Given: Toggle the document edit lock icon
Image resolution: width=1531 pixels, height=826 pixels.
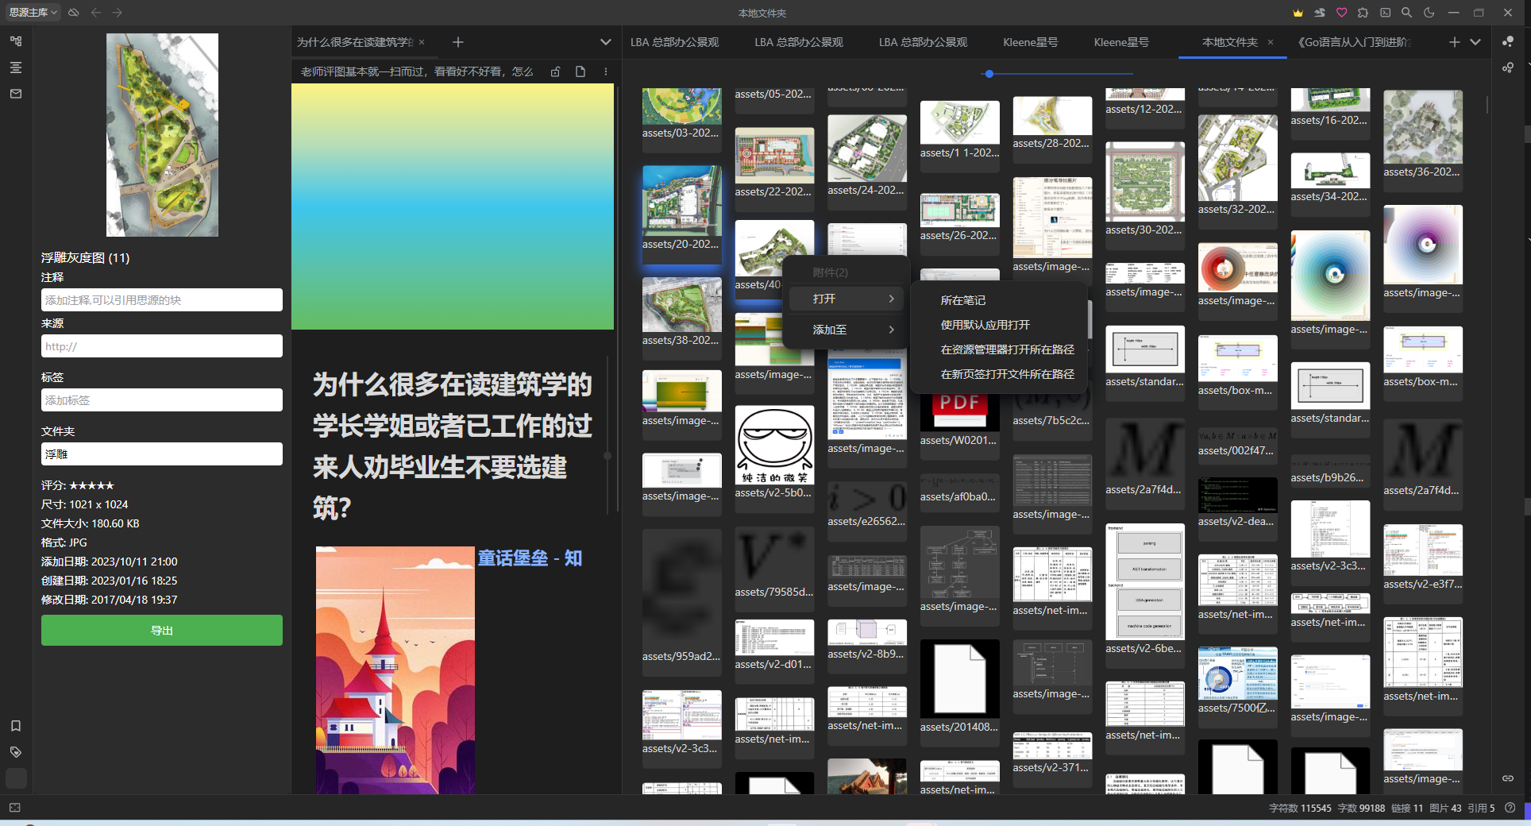Looking at the screenshot, I should pos(556,71).
